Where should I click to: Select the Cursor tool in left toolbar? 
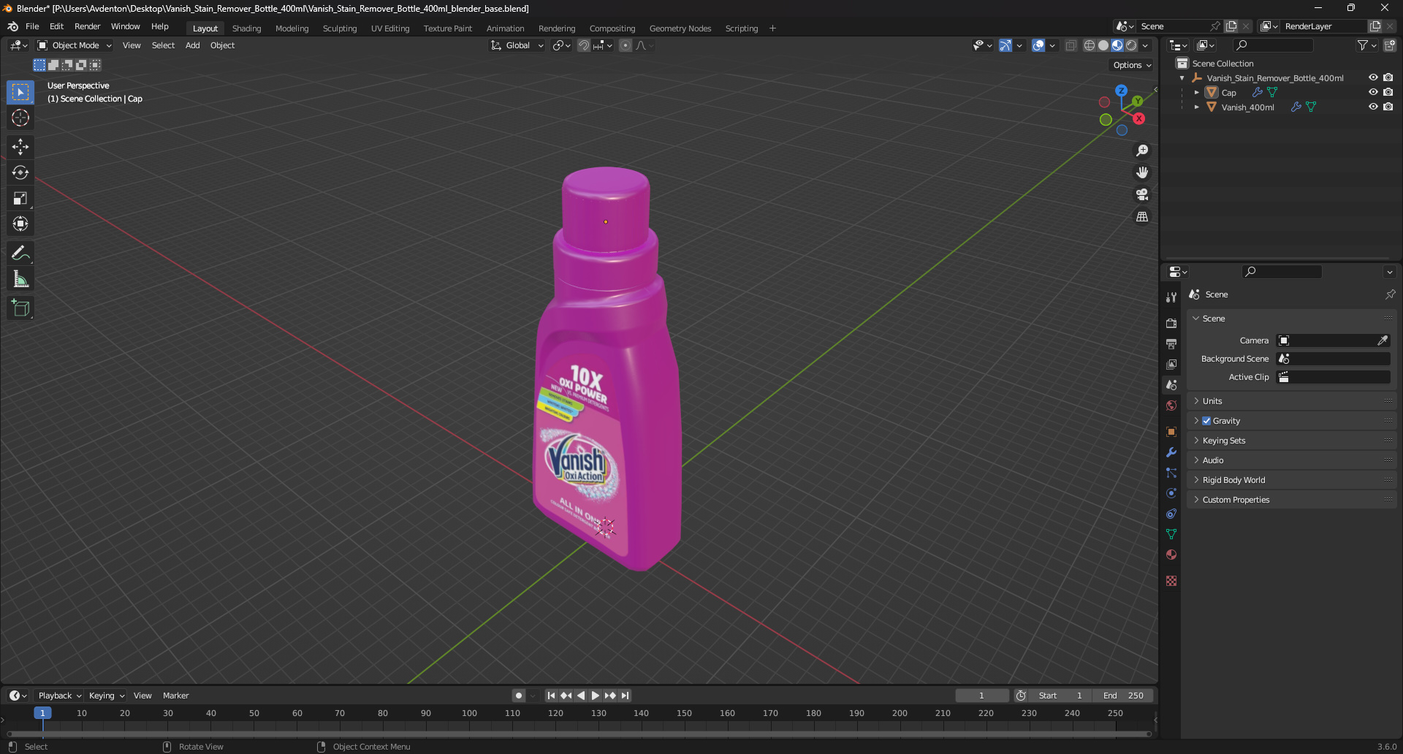point(20,118)
